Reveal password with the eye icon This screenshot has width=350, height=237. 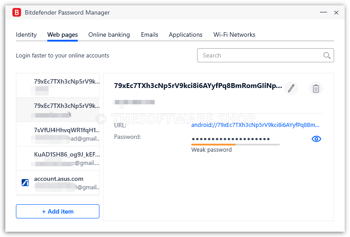[x=316, y=139]
